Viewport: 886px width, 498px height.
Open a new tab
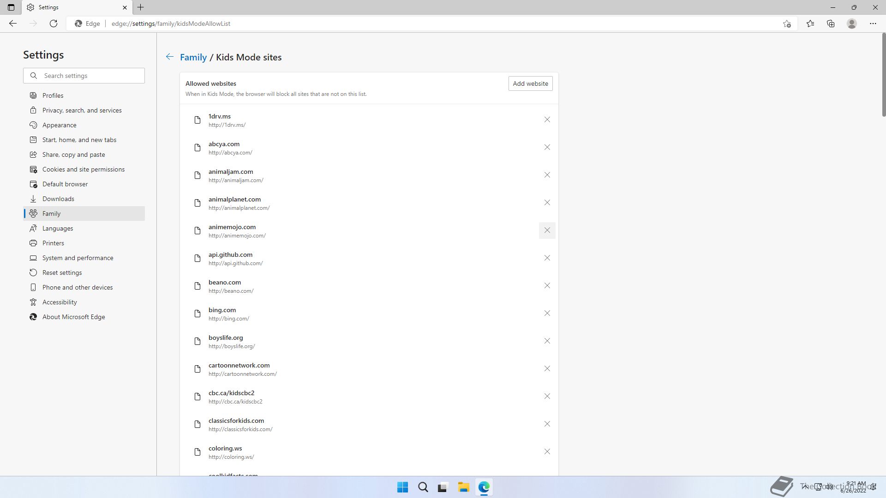click(x=141, y=7)
